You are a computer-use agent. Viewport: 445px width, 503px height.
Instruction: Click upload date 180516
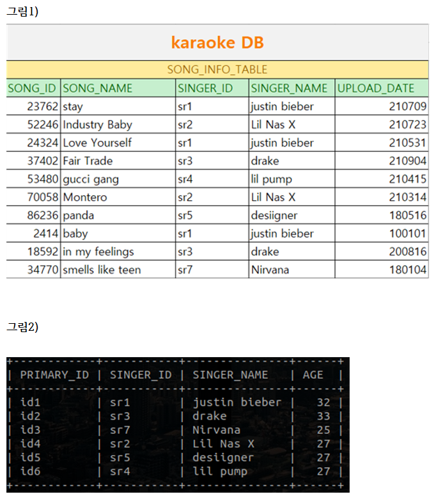pos(382,215)
